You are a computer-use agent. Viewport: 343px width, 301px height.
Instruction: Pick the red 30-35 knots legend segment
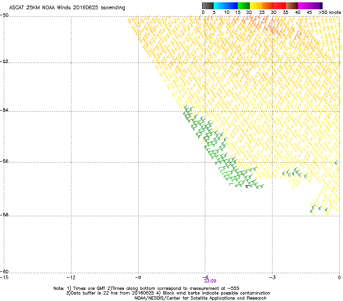tap(280, 6)
